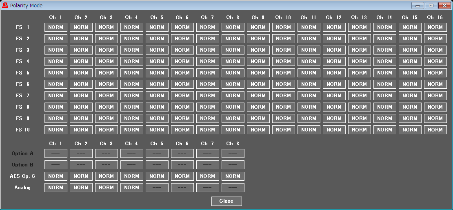
Task: Toggle Analog Ch. 4 NORM button
Action: [132, 188]
